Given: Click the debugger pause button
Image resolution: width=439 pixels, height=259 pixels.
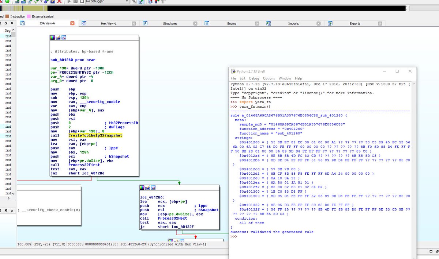Looking at the screenshot, I should [x=76, y=2].
